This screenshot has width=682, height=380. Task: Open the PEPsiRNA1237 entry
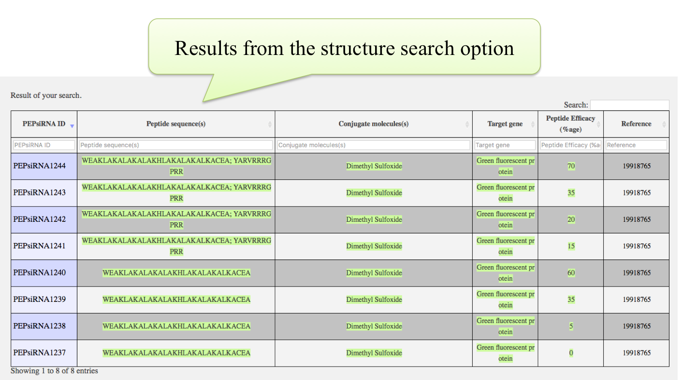pos(40,353)
